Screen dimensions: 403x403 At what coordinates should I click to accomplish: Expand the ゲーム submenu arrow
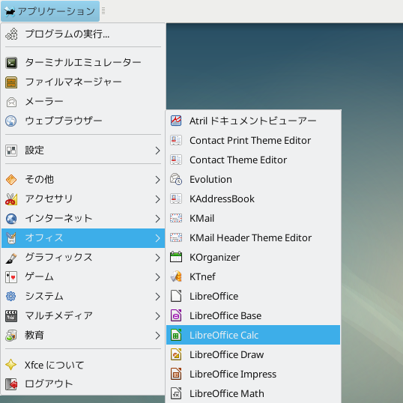(158, 277)
